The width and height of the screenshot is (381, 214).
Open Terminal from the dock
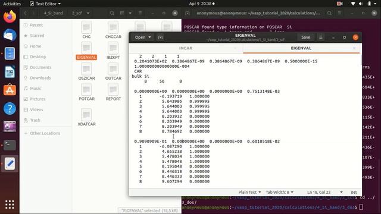(10, 145)
